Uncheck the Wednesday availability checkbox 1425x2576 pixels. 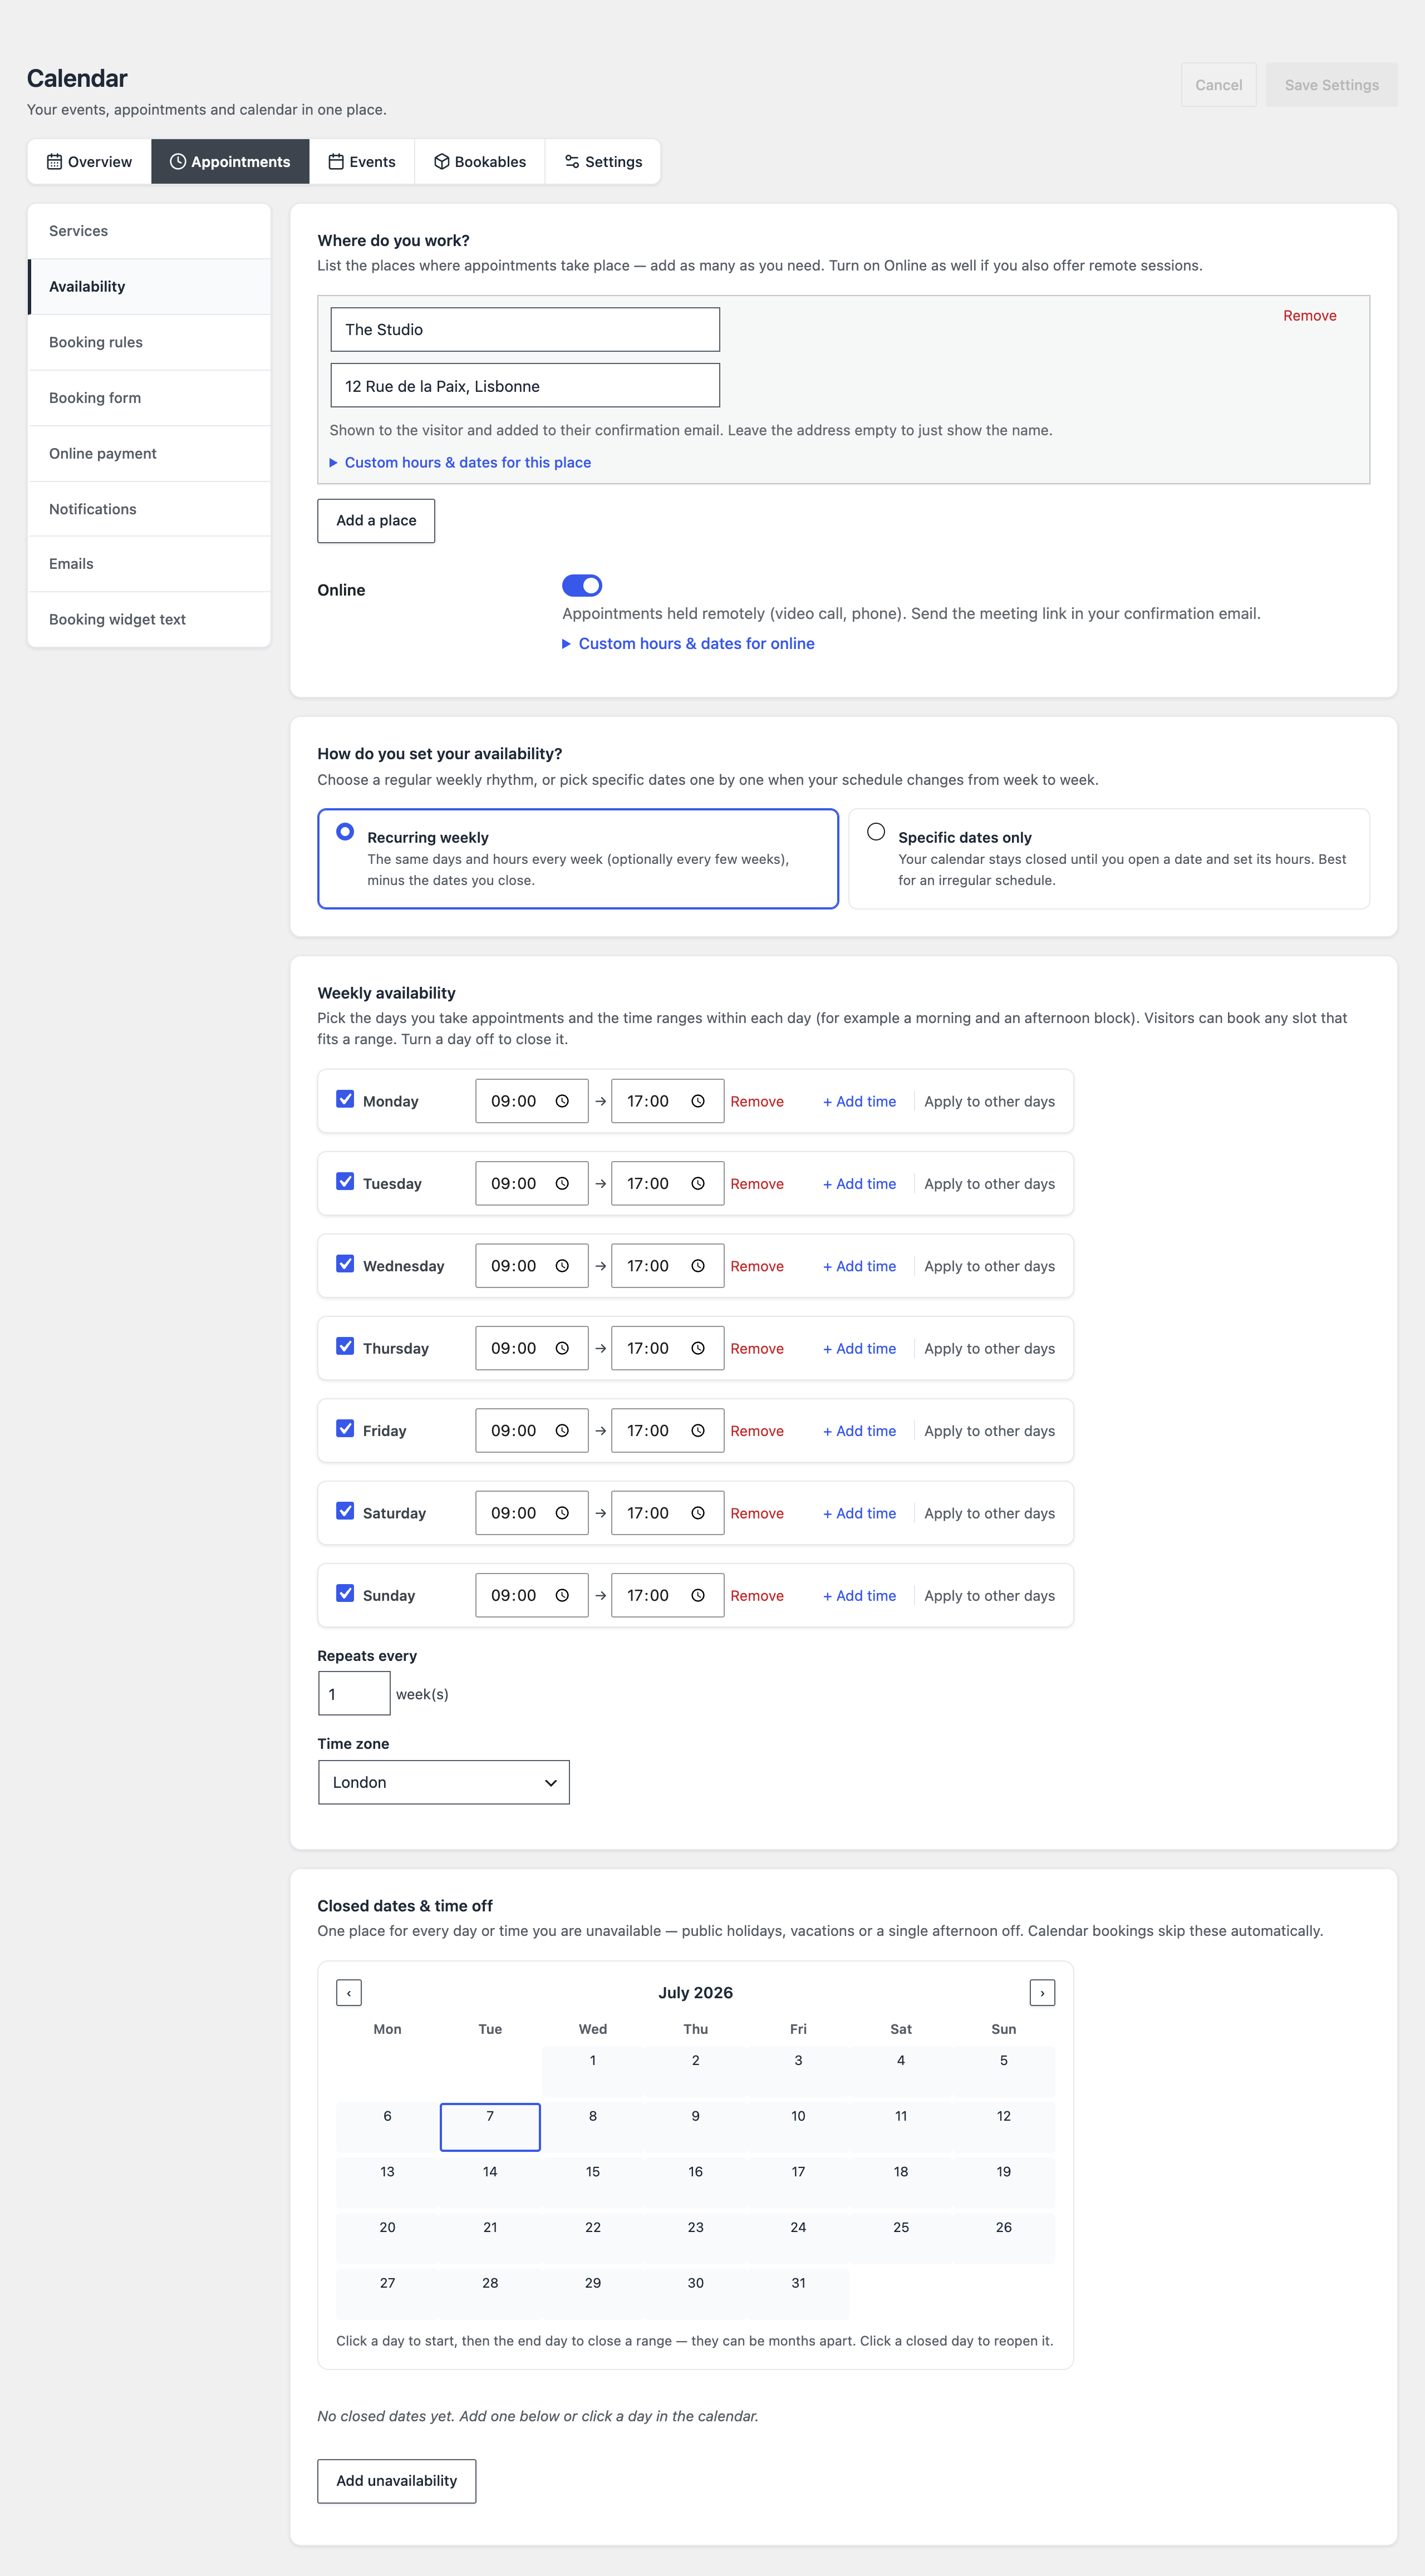(x=345, y=1264)
